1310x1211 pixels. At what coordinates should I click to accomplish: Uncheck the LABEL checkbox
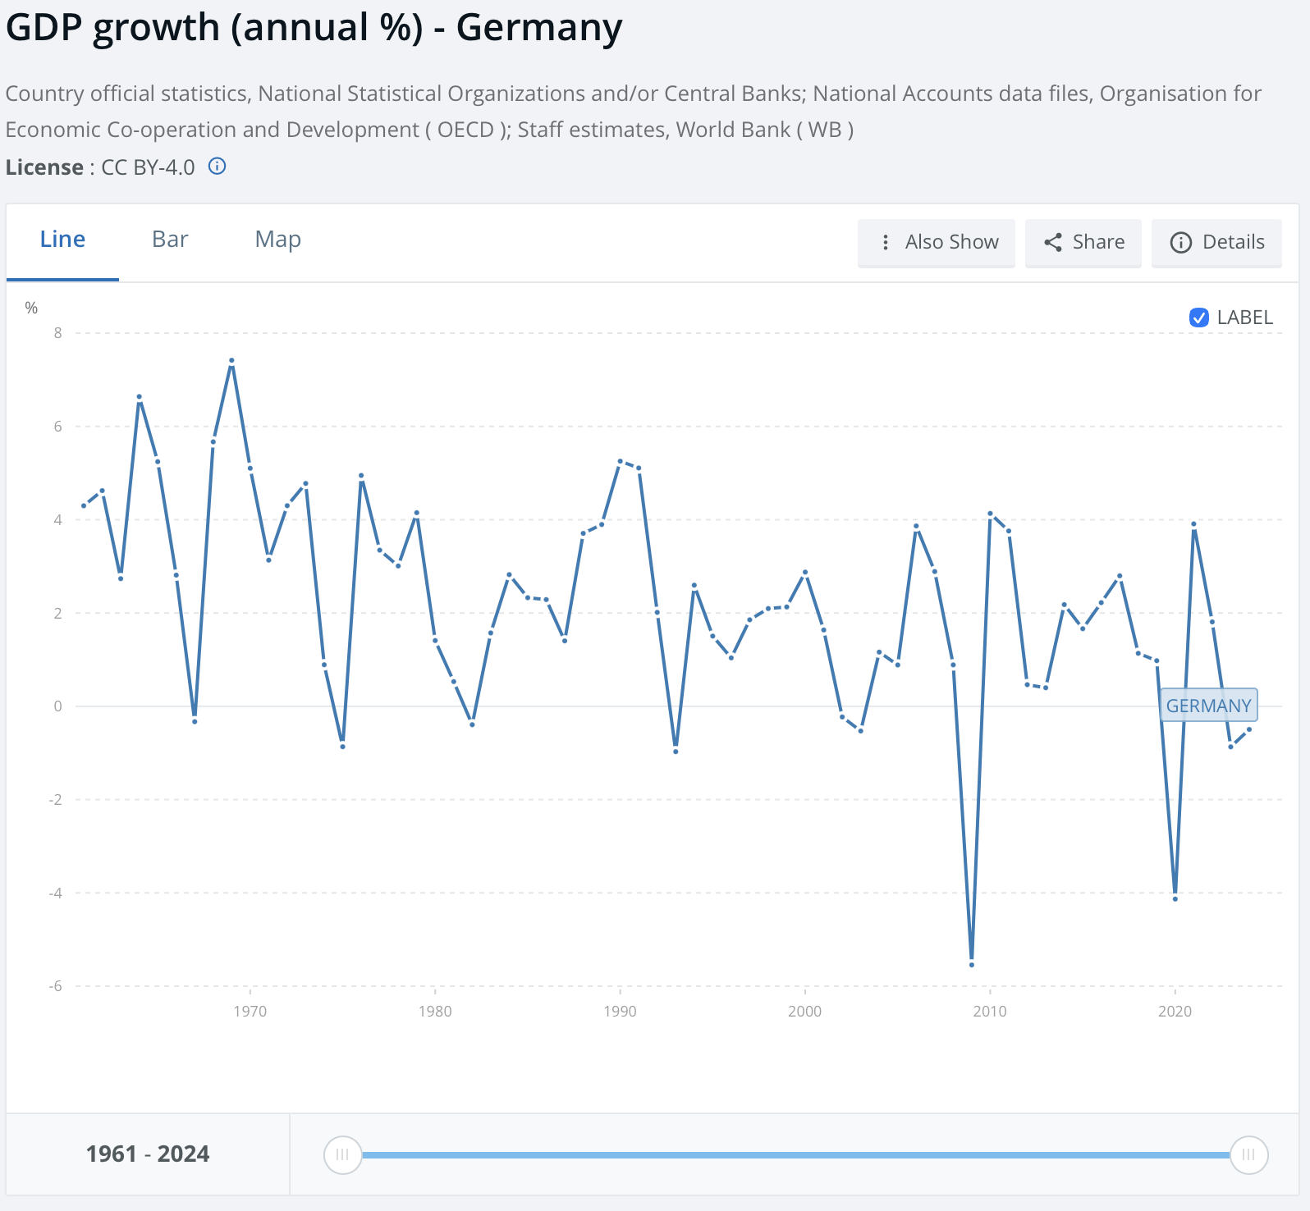click(x=1199, y=318)
